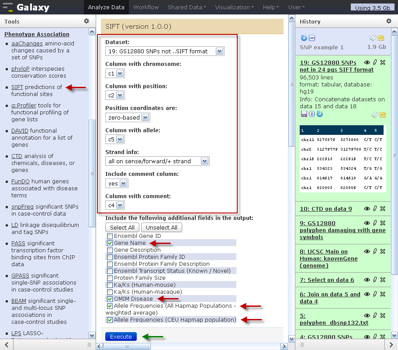Open Tools panel gear options
Image resolution: width=398 pixels, height=350 pixels.
coord(87,21)
